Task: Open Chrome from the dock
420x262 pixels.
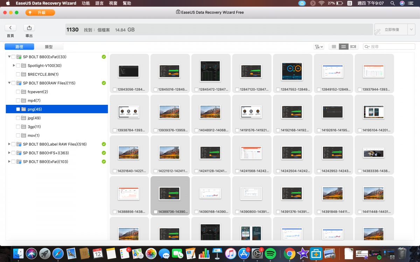Action: pyautogui.click(x=289, y=253)
